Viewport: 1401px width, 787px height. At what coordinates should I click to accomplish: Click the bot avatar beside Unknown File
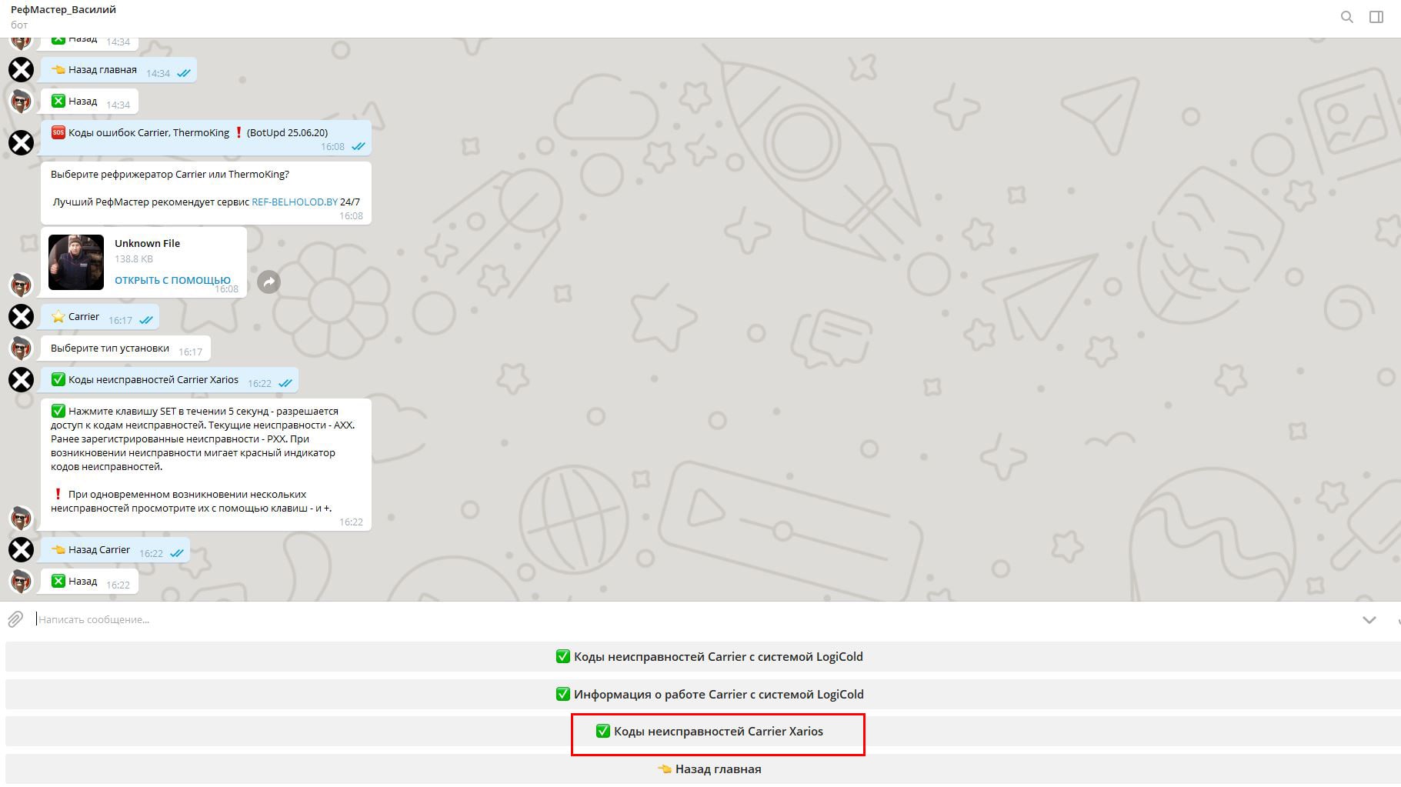(21, 285)
